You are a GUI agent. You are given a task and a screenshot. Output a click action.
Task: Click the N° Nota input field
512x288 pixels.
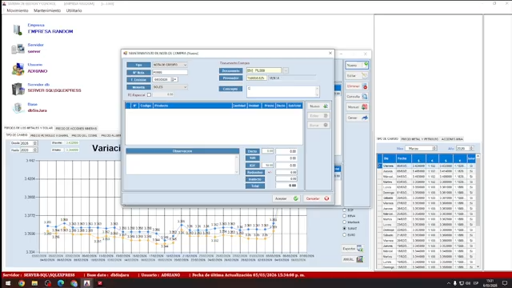click(170, 72)
